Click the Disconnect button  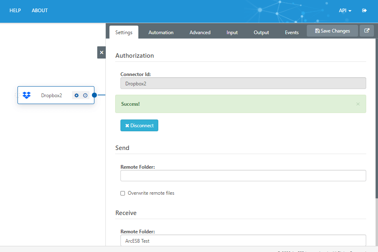(x=139, y=126)
